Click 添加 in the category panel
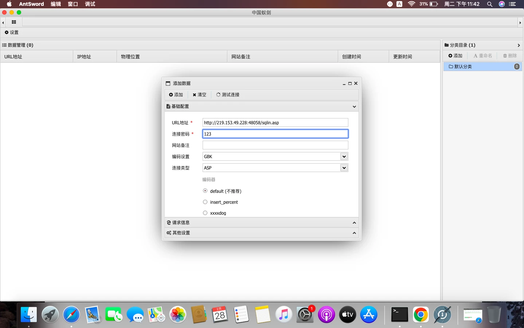Viewport: 524px width, 328px height. [455, 56]
